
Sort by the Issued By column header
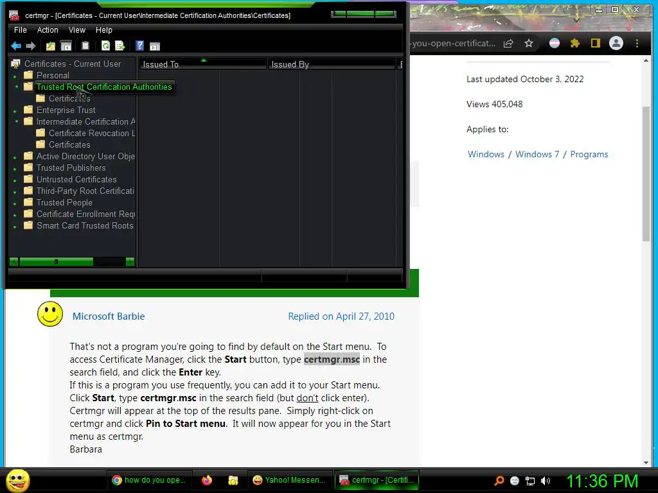332,64
